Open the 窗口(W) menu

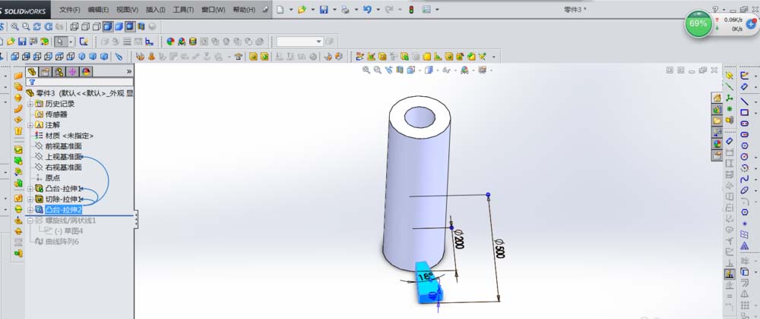click(x=214, y=10)
